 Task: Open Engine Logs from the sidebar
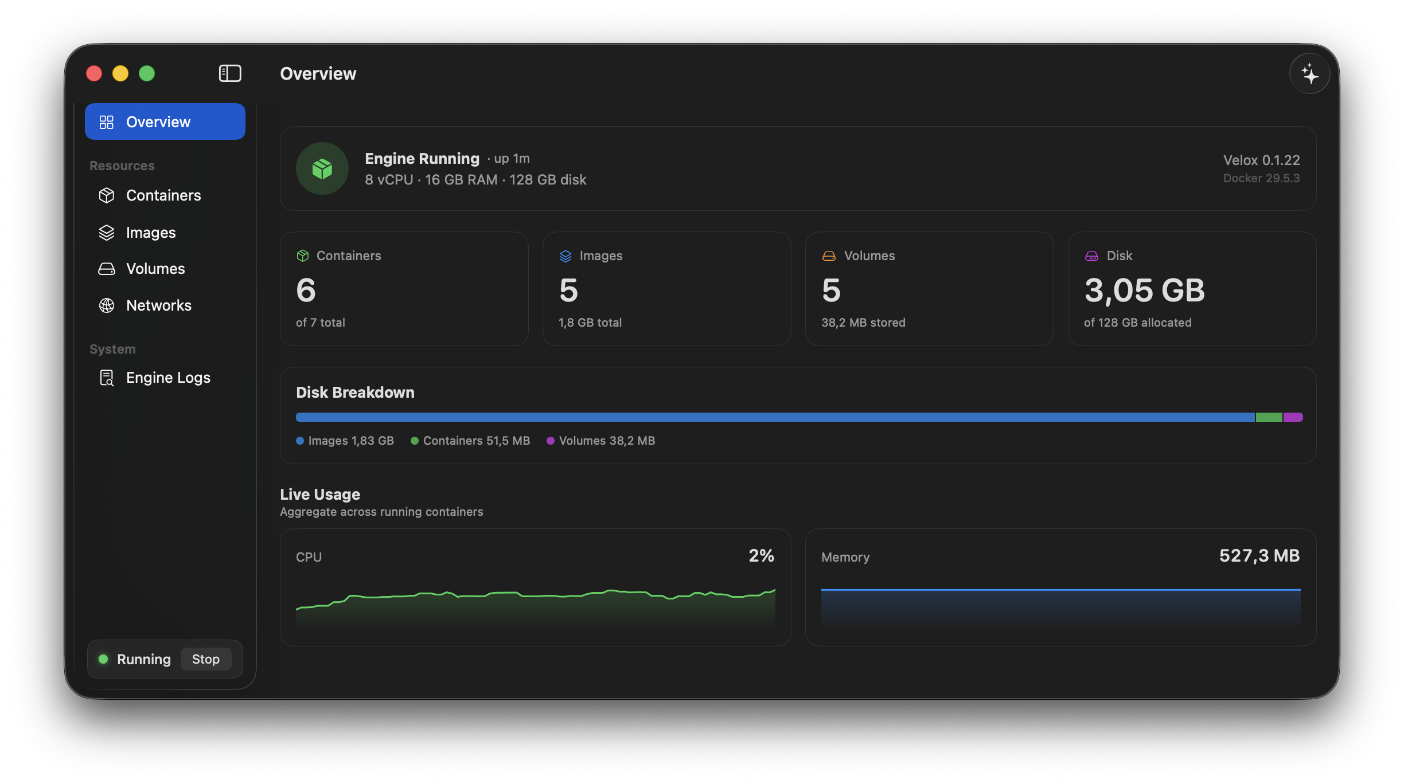point(165,378)
